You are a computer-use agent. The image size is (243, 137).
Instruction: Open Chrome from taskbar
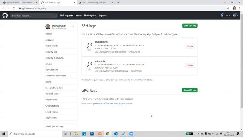click(x=108, y=134)
